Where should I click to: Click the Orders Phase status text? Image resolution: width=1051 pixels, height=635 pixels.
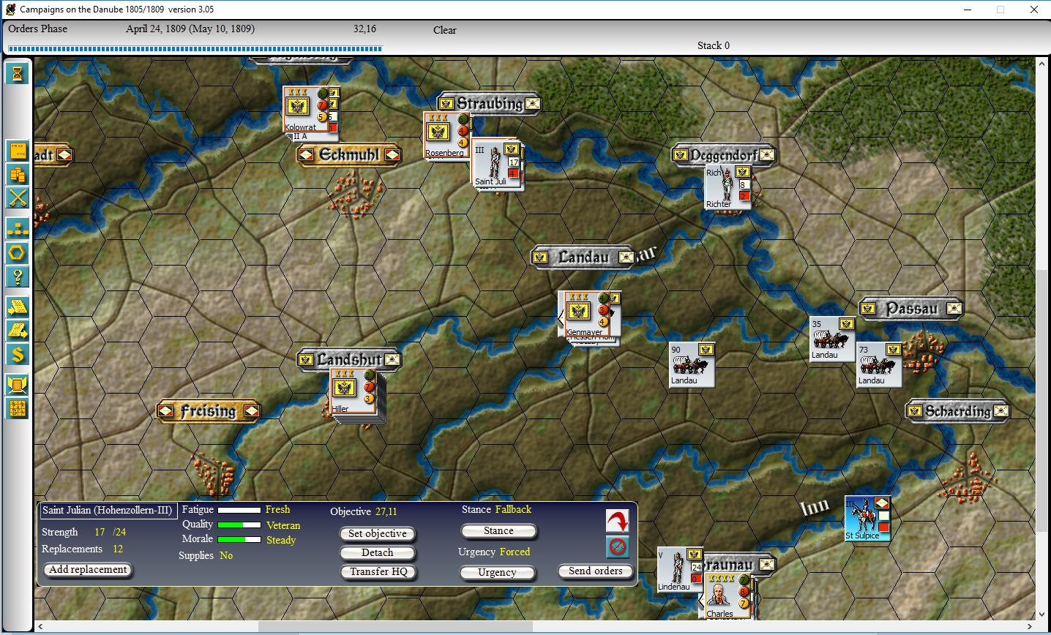coord(37,29)
